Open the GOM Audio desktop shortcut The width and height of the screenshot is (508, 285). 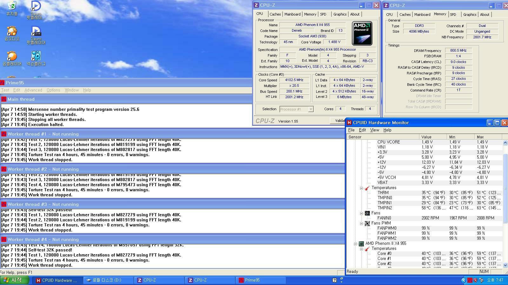[x=12, y=34]
